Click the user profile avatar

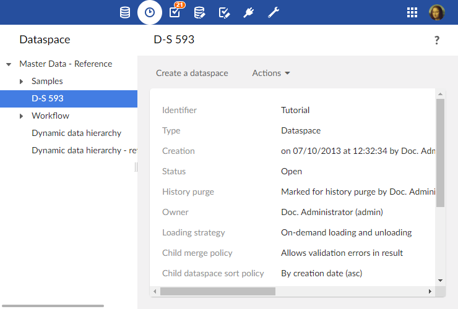(436, 12)
